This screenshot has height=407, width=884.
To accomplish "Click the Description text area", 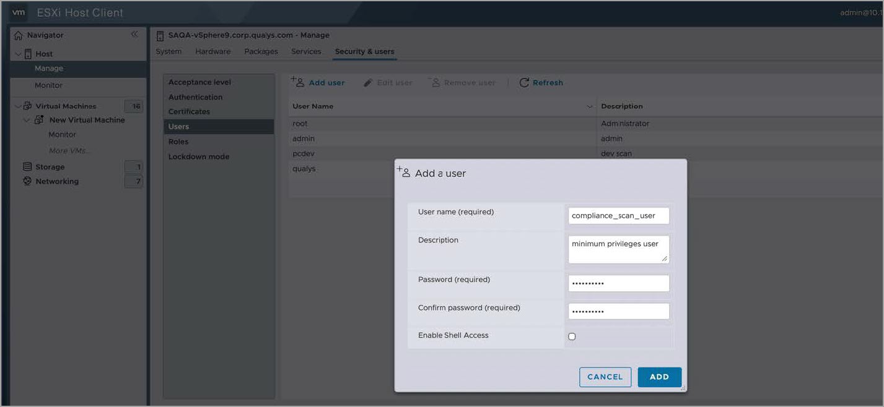I will (618, 249).
